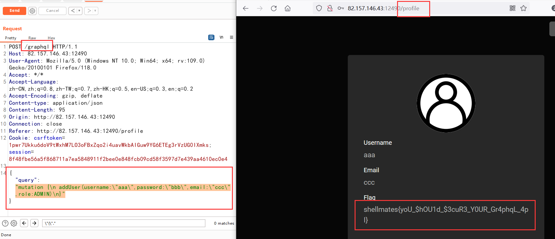Open the tracking protection shield icon

tap(319, 8)
